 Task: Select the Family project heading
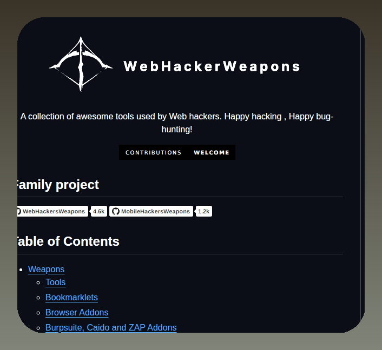click(58, 185)
